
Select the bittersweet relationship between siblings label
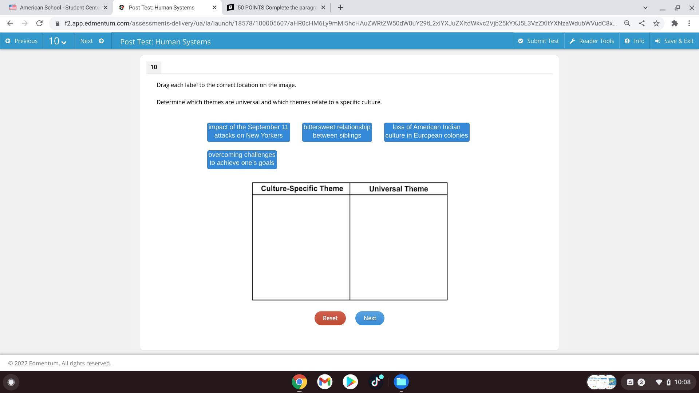pos(337,132)
